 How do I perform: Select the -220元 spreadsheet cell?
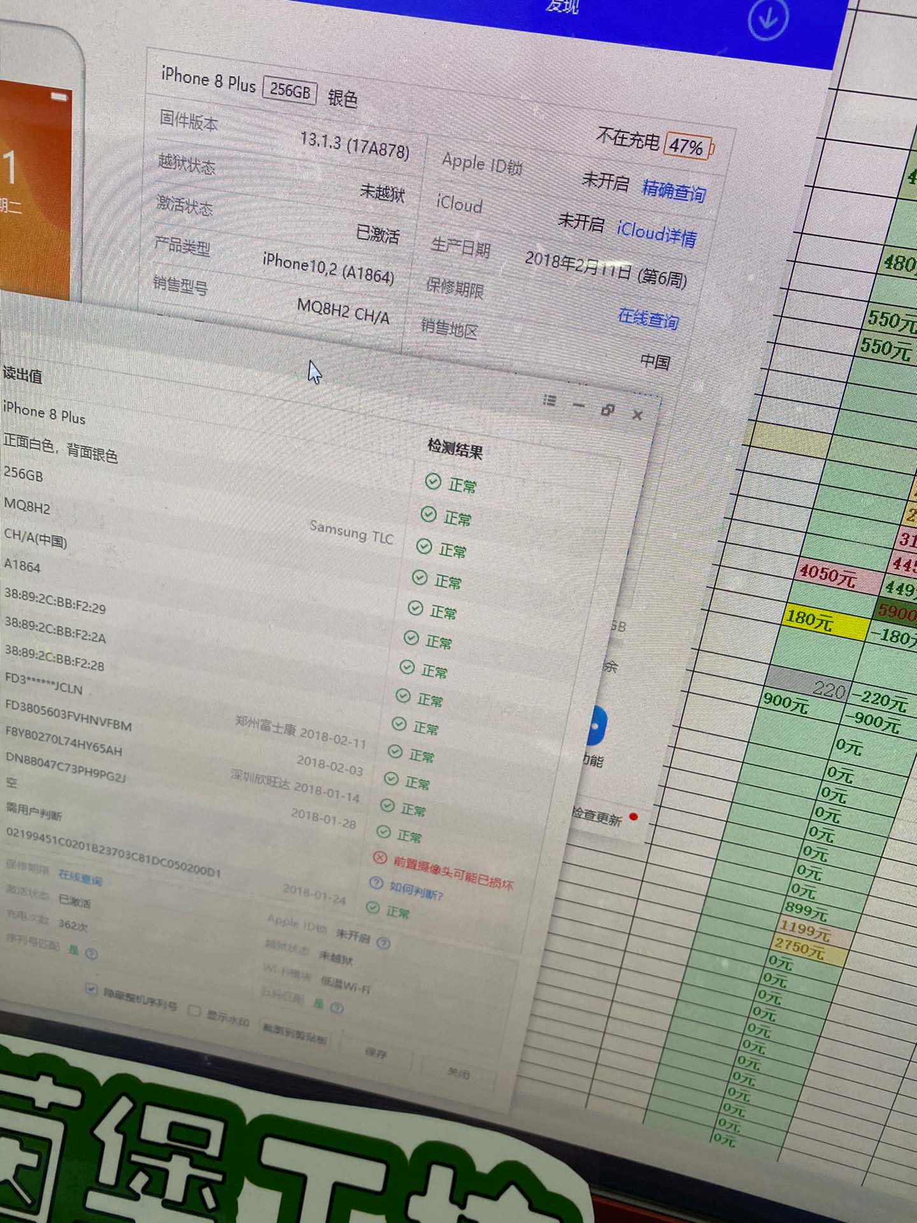tap(881, 701)
